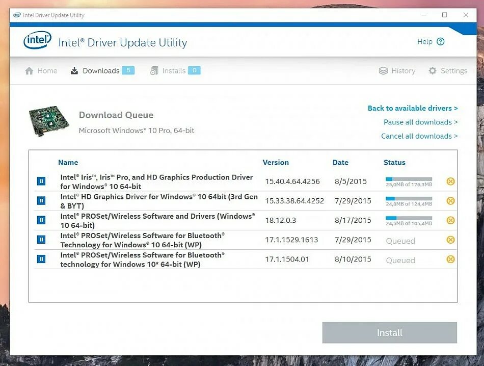The width and height of the screenshot is (484, 366).
Task: Click the Microsoft Windows 10 Pro, 64-bit text
Action: tap(137, 130)
